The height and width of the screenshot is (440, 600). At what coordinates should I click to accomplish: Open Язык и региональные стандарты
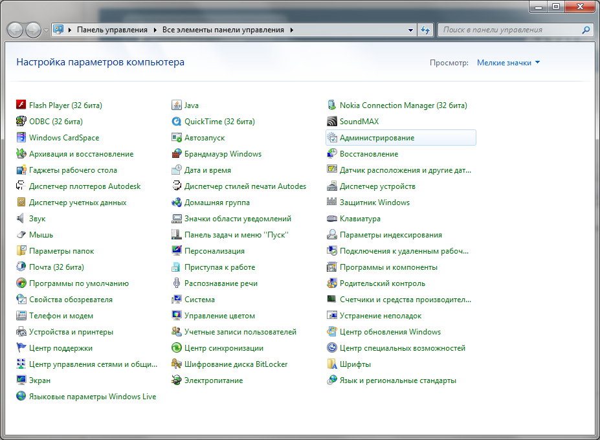tap(397, 380)
